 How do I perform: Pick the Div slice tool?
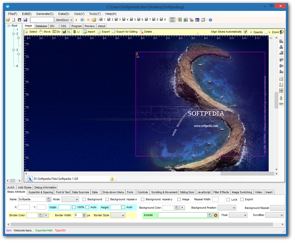[x=57, y=32]
